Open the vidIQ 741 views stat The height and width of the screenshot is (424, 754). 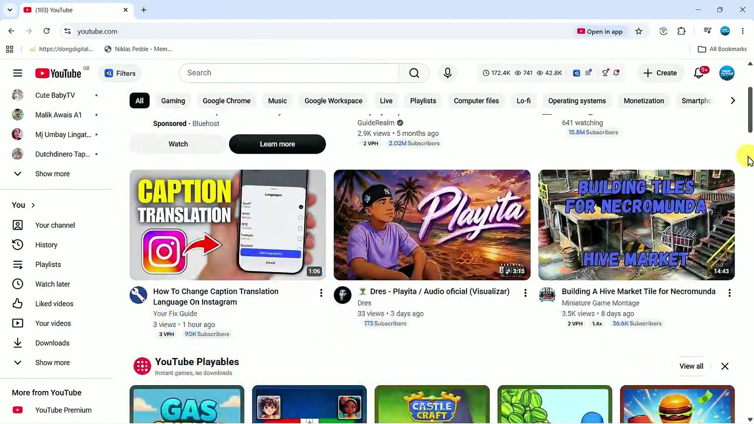[x=523, y=73]
